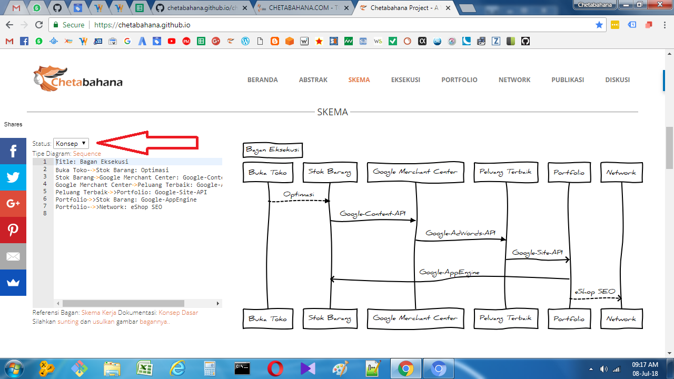Open Opera browser from the taskbar

tap(275, 368)
